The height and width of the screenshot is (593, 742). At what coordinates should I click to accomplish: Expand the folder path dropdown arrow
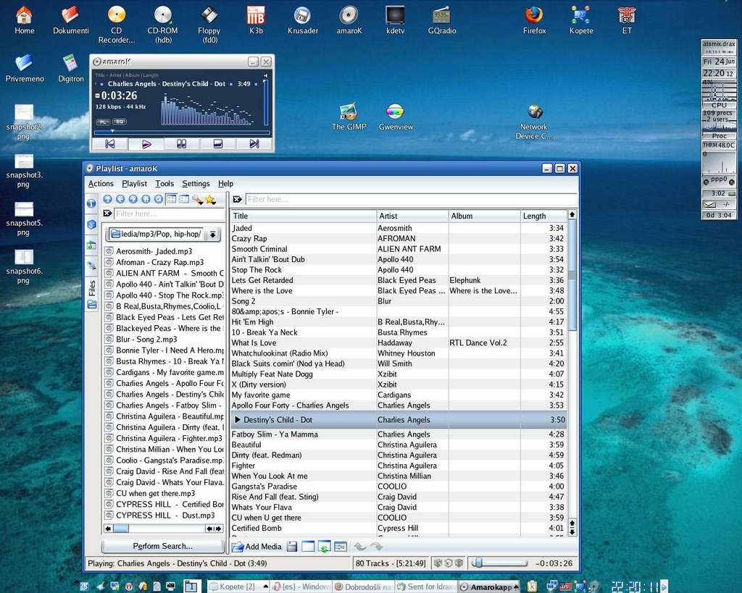(x=213, y=234)
